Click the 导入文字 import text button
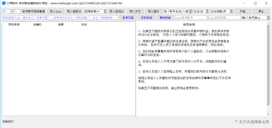Image resolution: width=272 pixels, height=128 pixels. click(x=135, y=12)
